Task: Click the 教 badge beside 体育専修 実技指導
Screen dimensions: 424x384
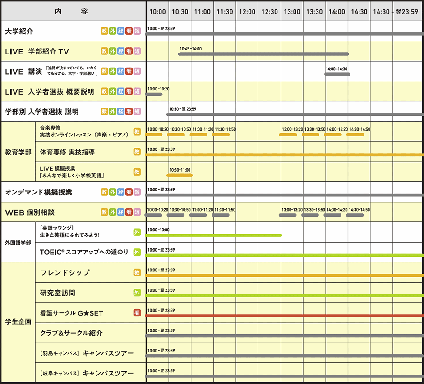Action: (x=137, y=152)
